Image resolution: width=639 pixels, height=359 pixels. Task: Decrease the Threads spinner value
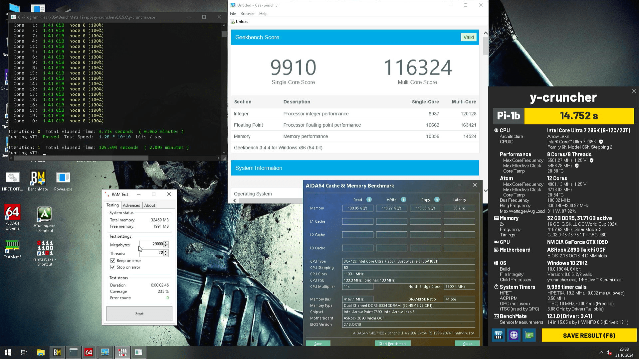[x=166, y=255]
